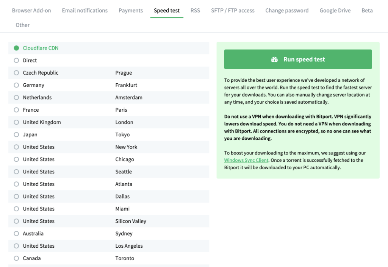The width and height of the screenshot is (388, 267).
Task: Switch to the Change password tab
Action: click(x=287, y=10)
